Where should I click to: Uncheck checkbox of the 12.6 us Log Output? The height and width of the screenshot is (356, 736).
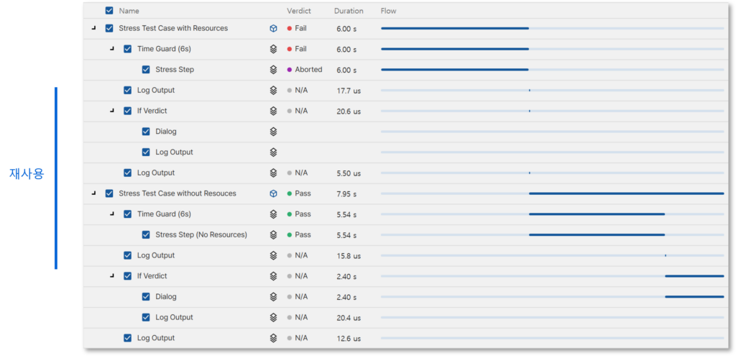128,338
